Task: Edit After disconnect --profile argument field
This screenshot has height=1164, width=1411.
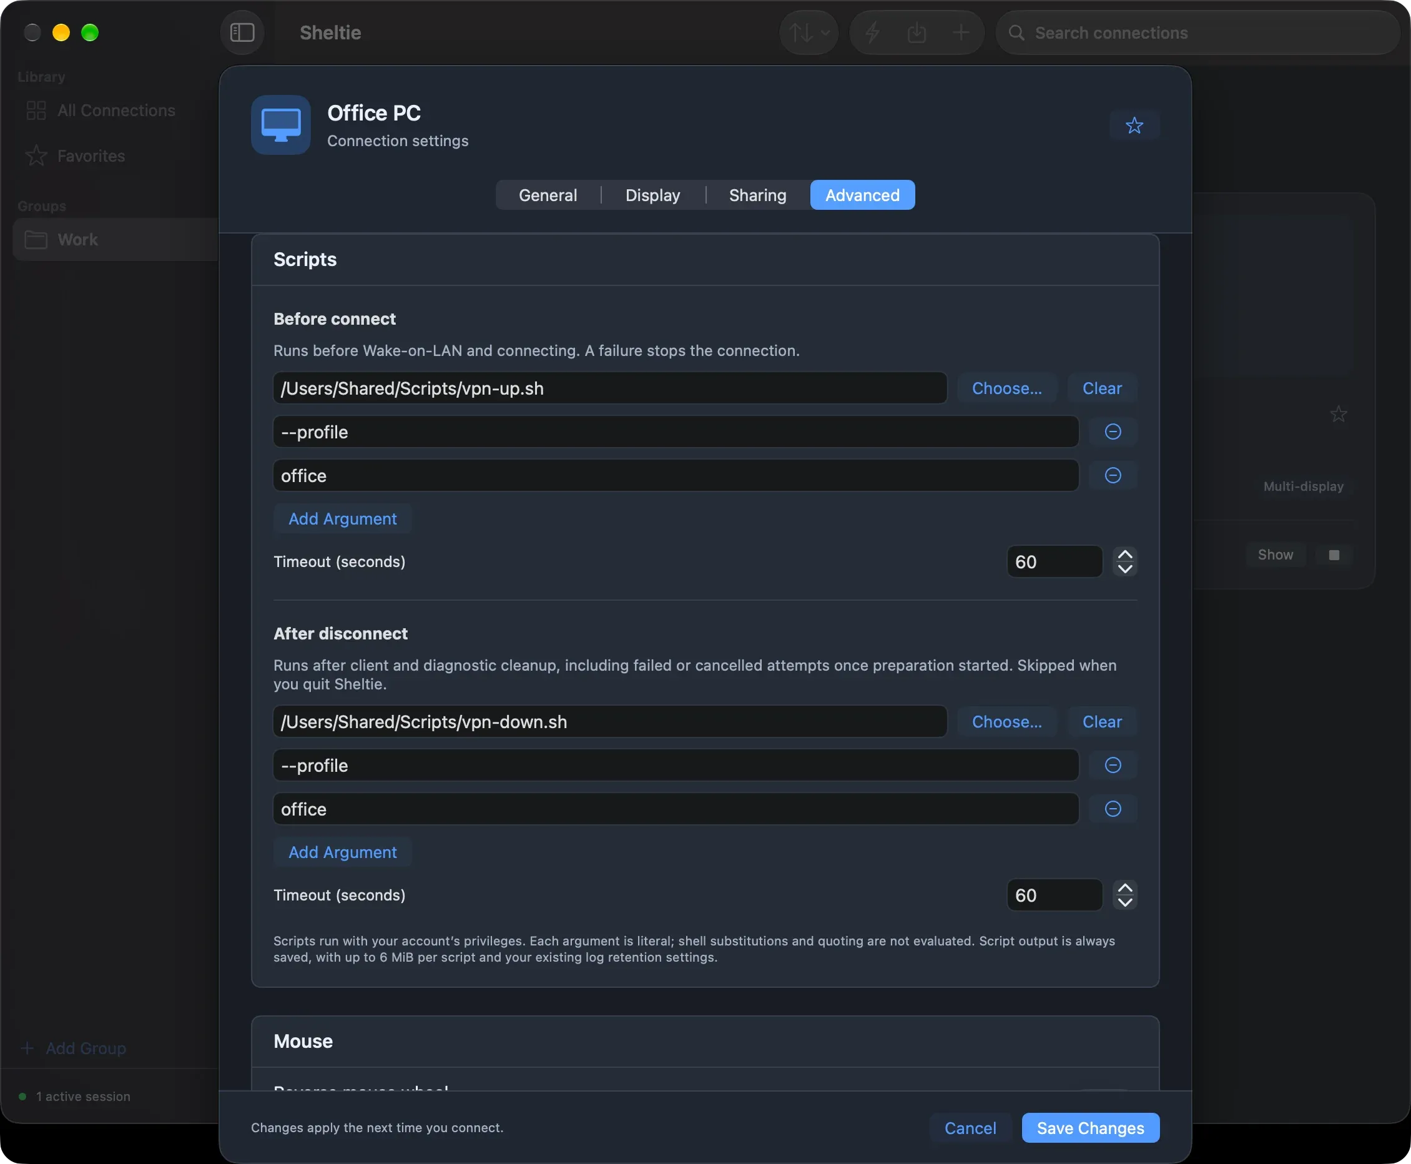Action: click(x=676, y=766)
